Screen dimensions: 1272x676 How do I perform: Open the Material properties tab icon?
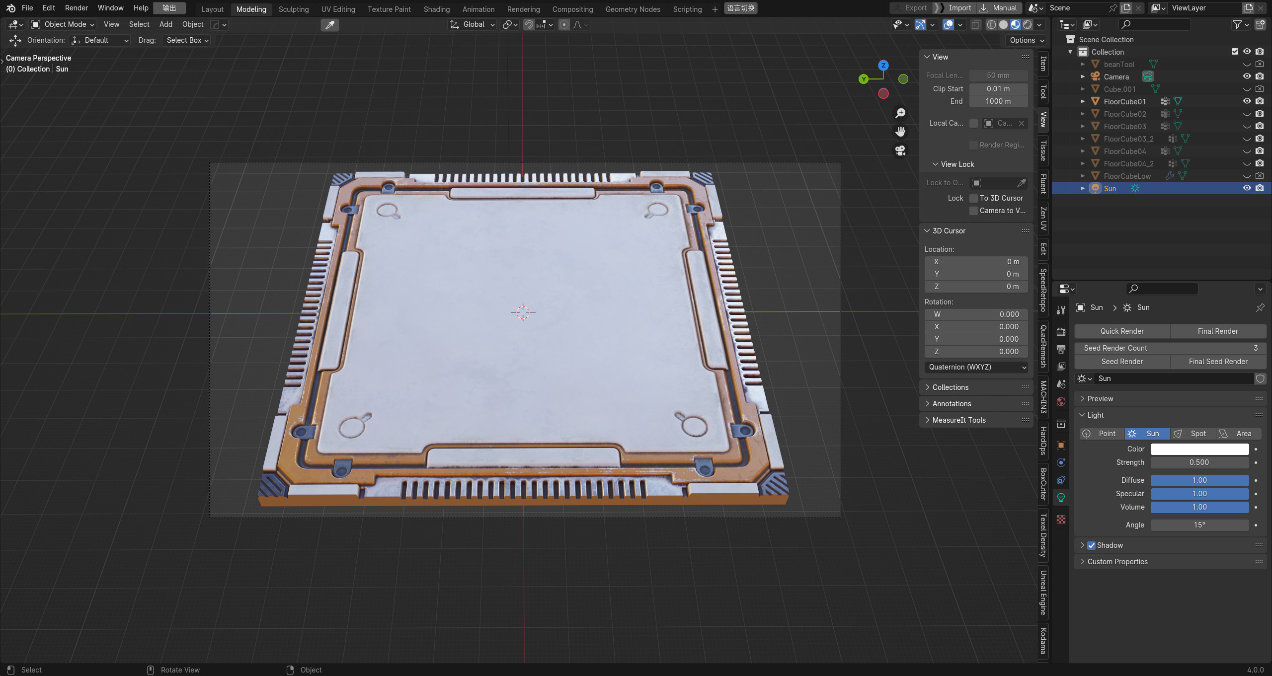point(1061,519)
